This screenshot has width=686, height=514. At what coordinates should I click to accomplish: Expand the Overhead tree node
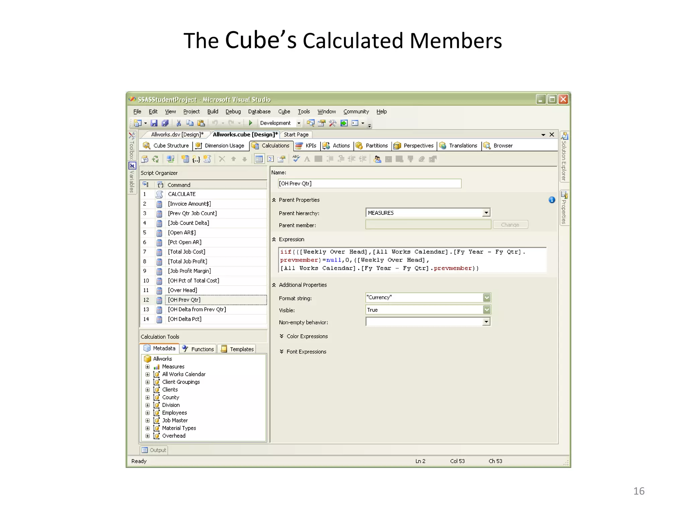(x=147, y=436)
